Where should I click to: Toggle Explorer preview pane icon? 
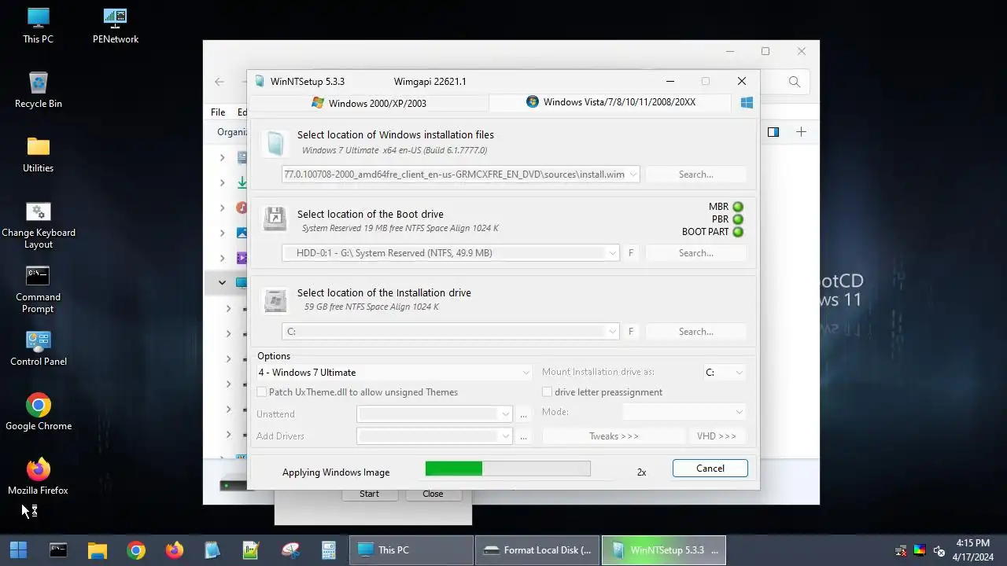tap(773, 132)
